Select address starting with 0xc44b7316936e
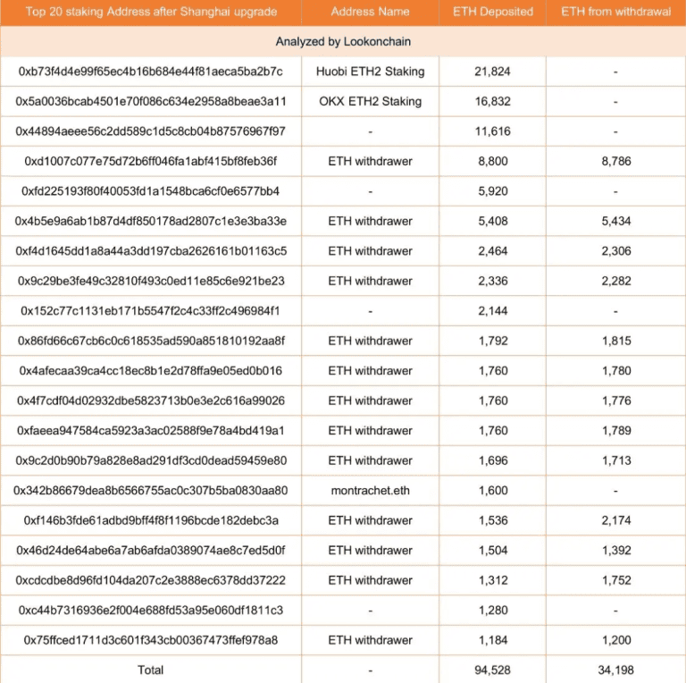This screenshot has height=683, width=686. [150, 610]
